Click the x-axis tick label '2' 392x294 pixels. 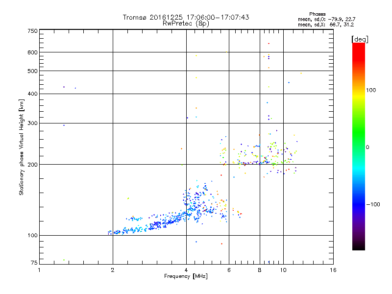113,270
